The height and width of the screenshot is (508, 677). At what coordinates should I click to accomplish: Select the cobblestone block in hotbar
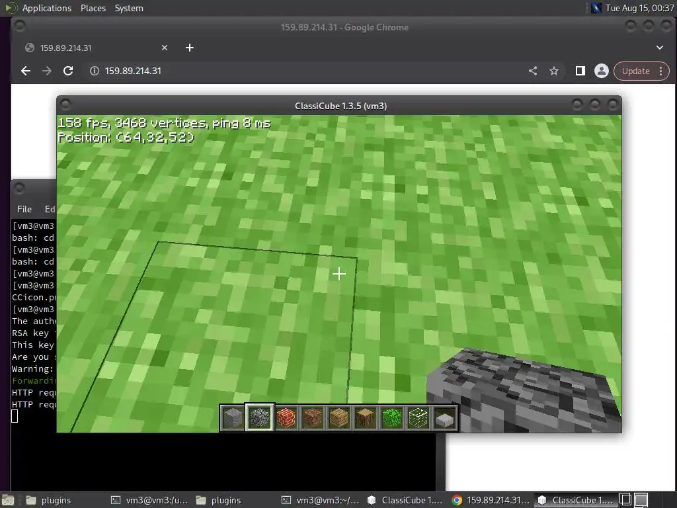[259, 418]
